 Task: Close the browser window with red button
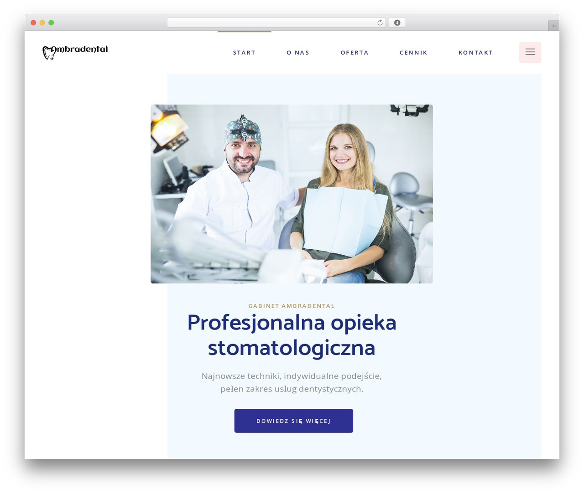click(33, 23)
